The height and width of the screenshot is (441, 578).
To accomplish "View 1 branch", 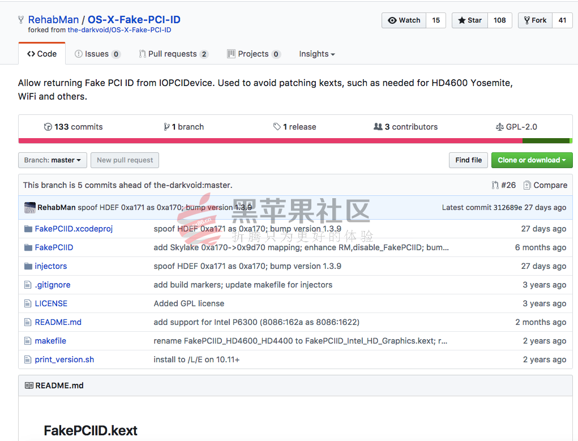I will click(x=183, y=127).
